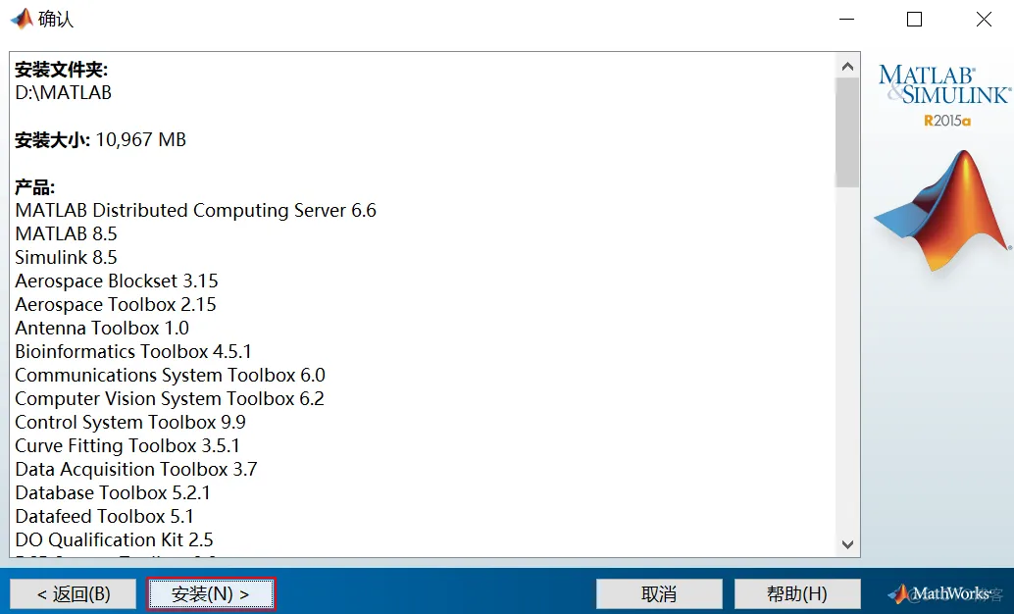Select Computer Vision System Toolbox 6.2 line

pyautogui.click(x=170, y=398)
